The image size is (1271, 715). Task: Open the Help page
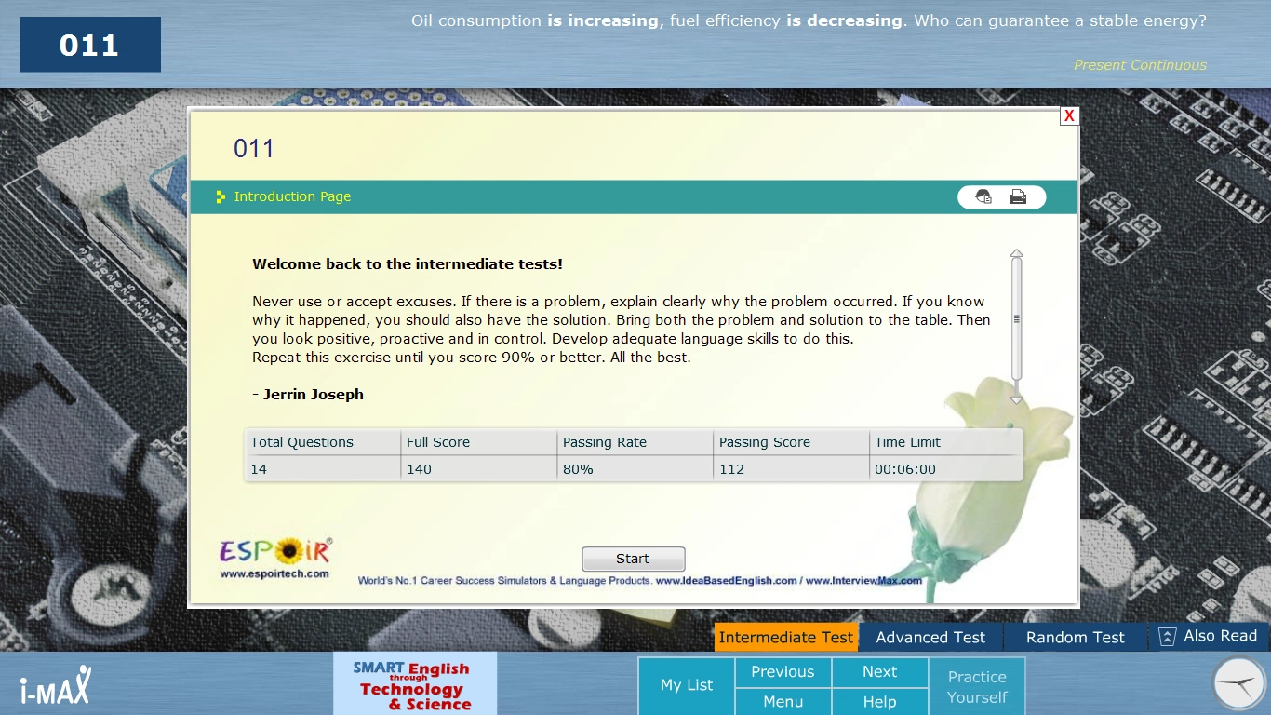click(x=879, y=702)
